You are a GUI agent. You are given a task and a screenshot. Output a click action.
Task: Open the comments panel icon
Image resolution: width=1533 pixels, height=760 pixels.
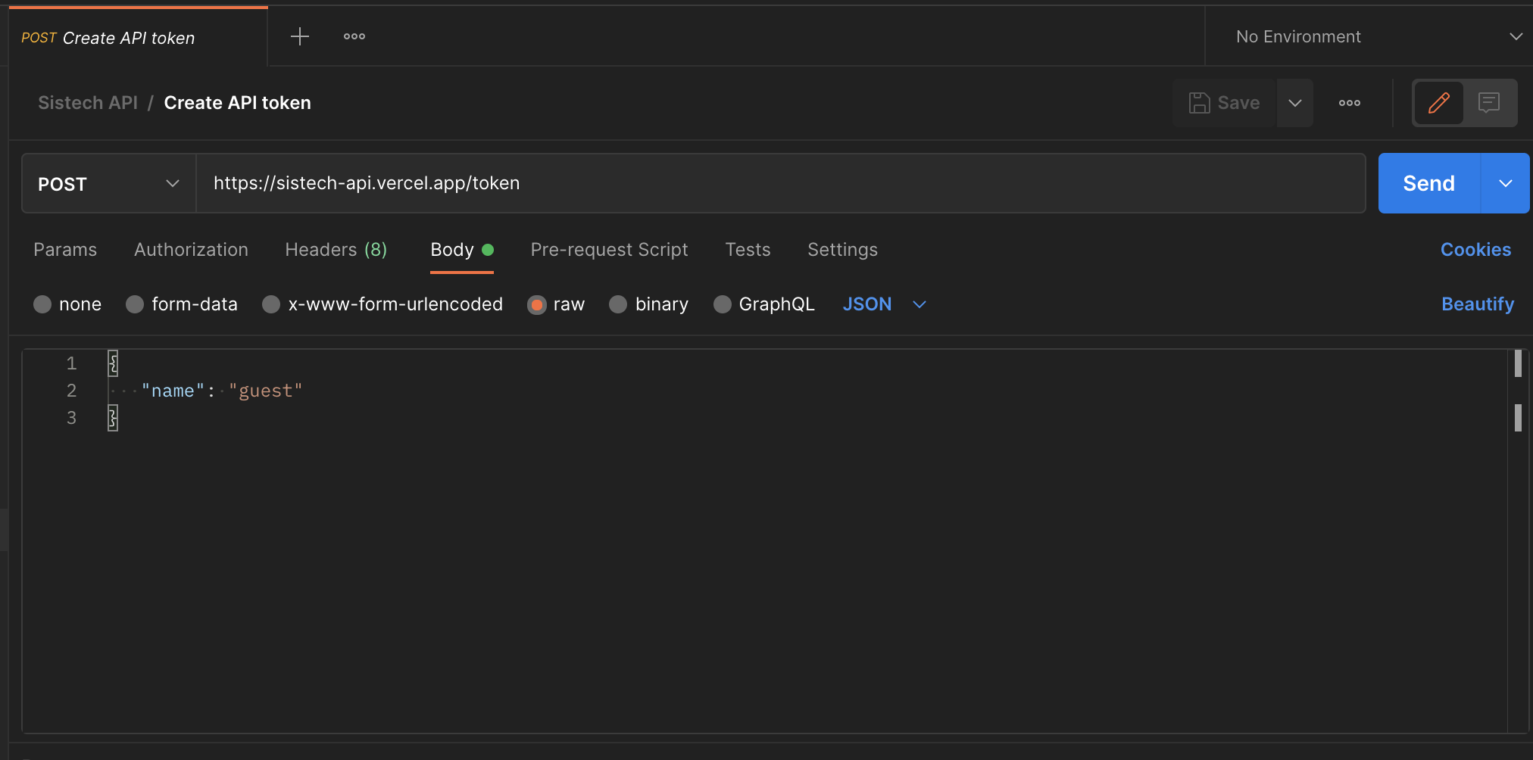pos(1488,103)
